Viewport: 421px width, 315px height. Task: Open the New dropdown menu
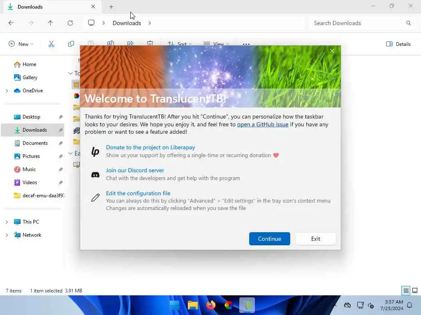(21, 44)
